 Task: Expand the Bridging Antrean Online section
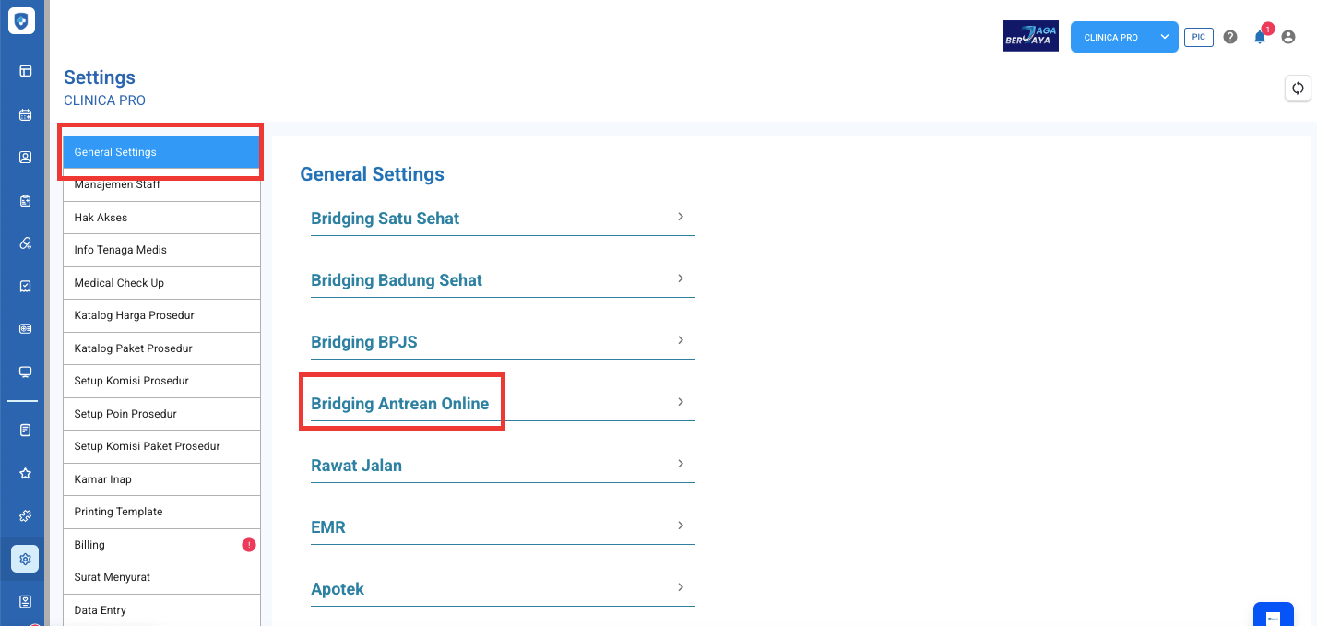coord(502,404)
